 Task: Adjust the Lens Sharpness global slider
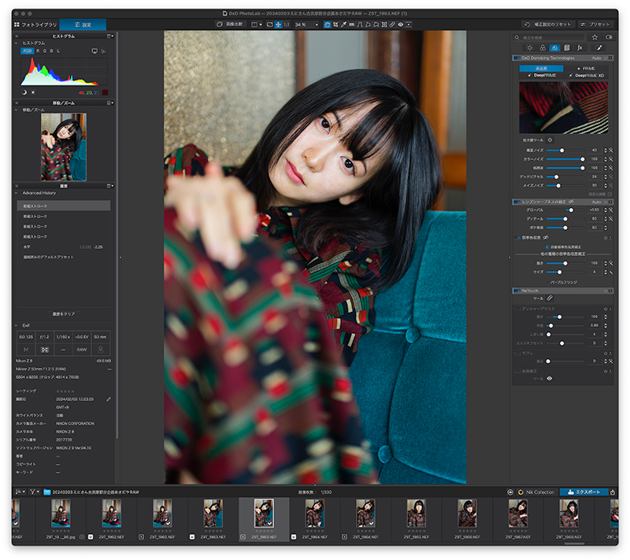click(x=571, y=210)
